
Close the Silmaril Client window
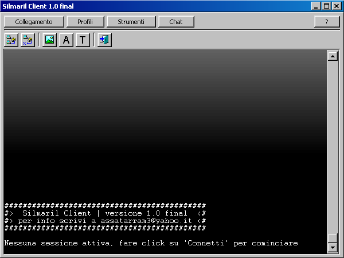click(337, 6)
